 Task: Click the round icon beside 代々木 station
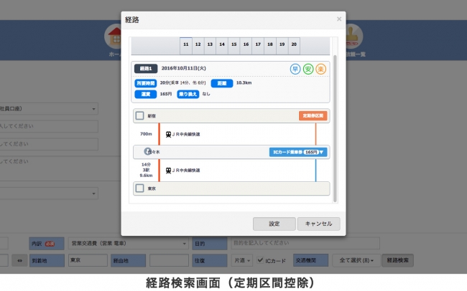pos(147,152)
